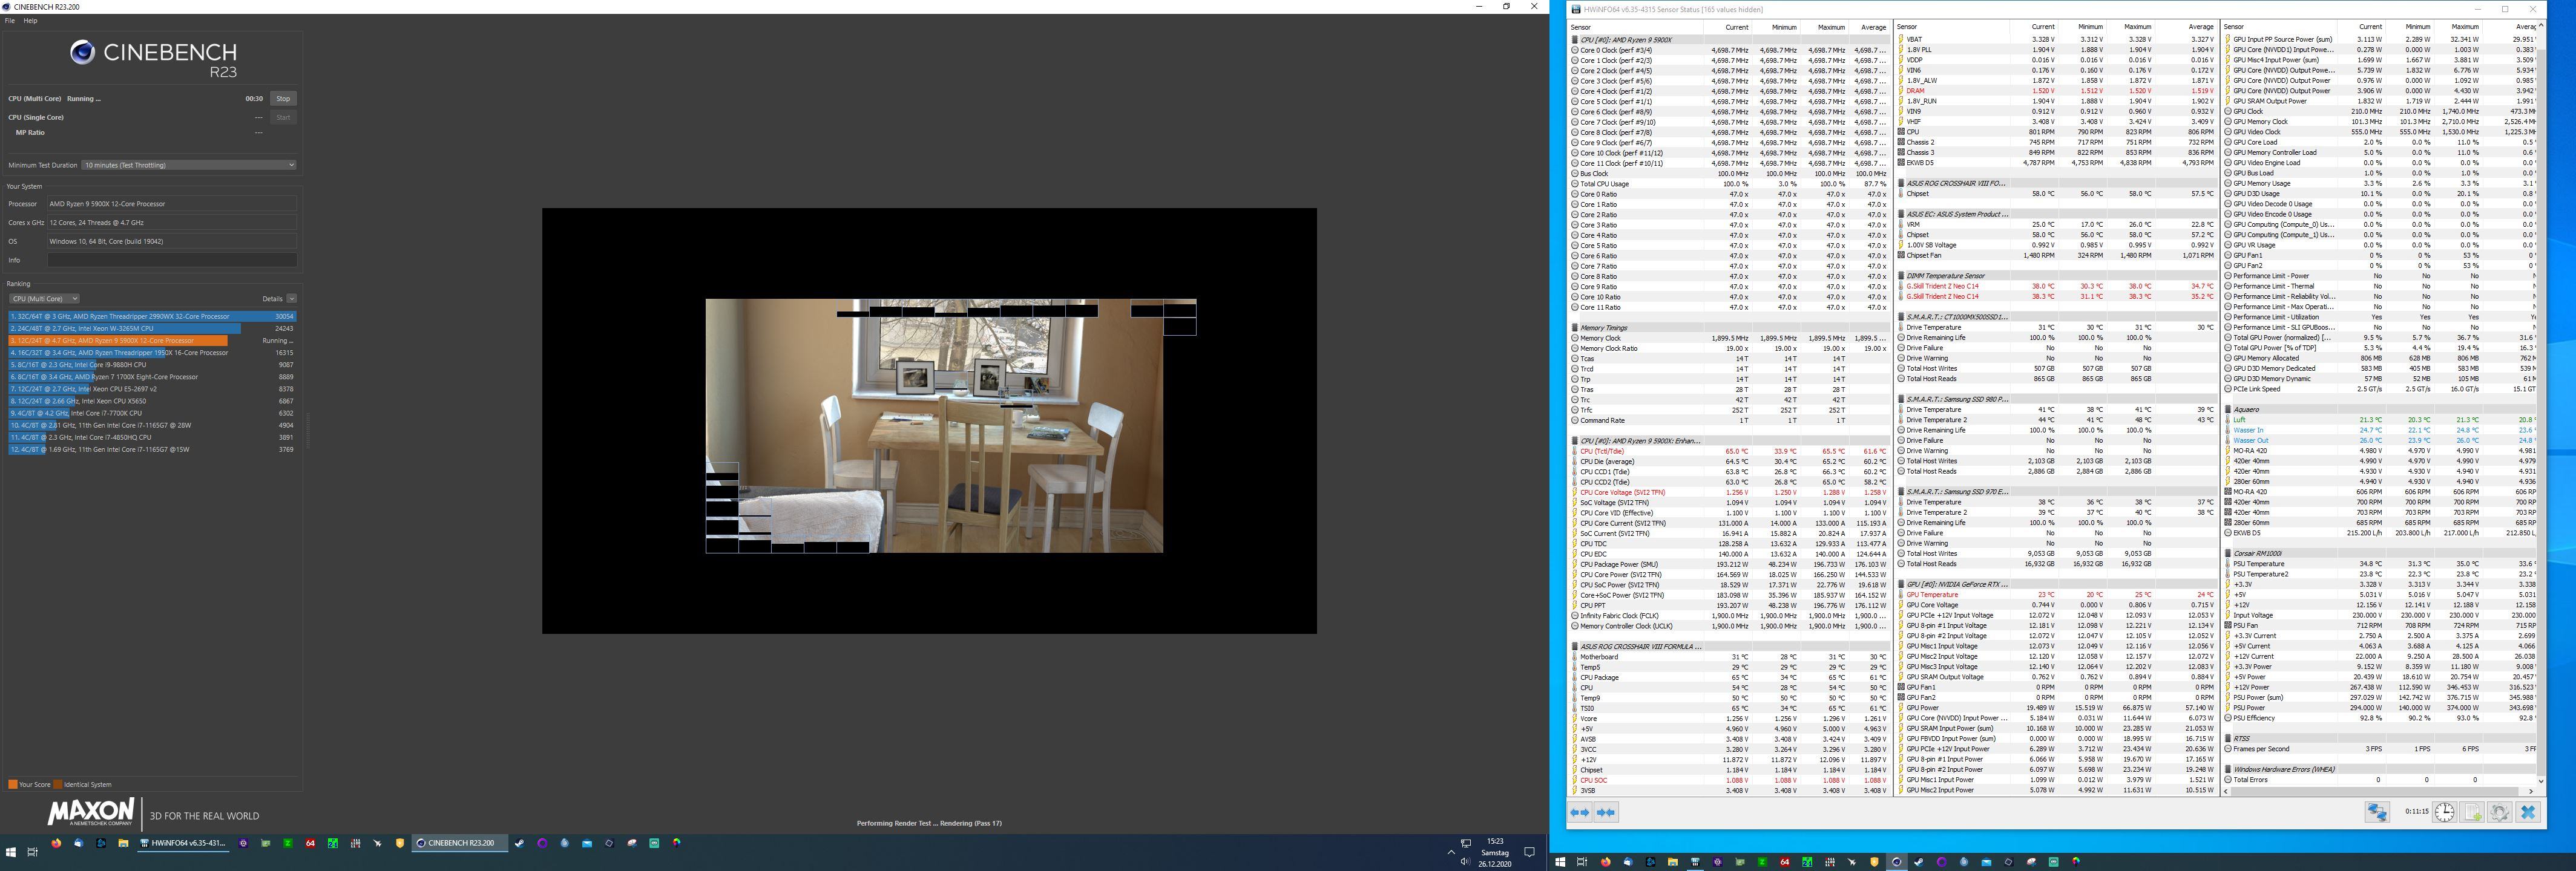Select the Intel Core i7-7700K ranking row

point(152,413)
